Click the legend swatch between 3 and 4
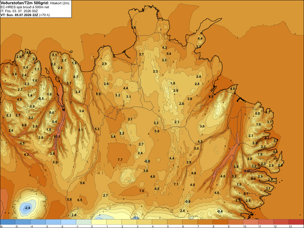The width and height of the screenshot is (304, 228). (x=144, y=222)
